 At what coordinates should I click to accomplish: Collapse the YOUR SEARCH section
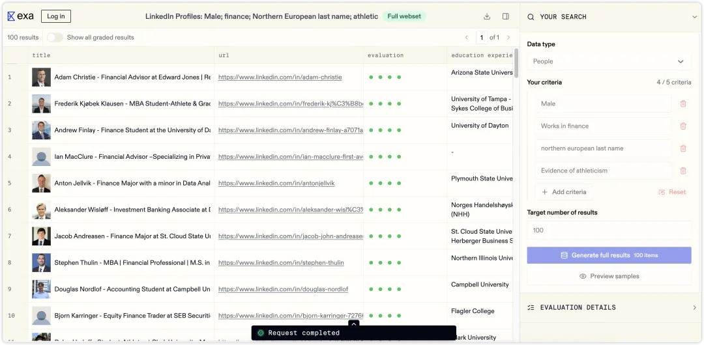pos(695,17)
